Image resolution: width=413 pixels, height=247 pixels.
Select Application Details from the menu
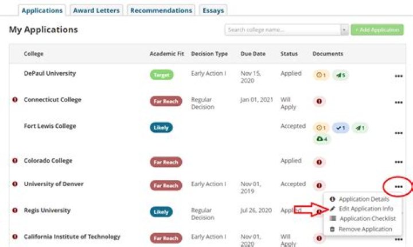pos(360,199)
